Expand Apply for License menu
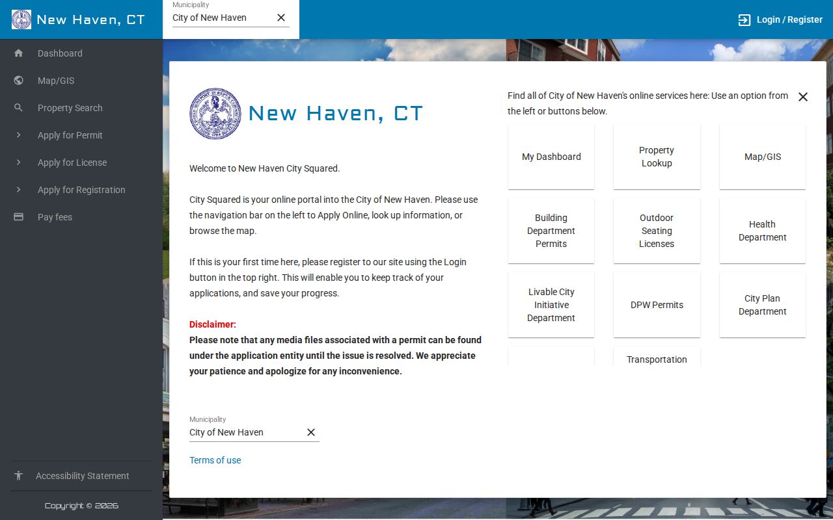This screenshot has width=833, height=520. 81,162
